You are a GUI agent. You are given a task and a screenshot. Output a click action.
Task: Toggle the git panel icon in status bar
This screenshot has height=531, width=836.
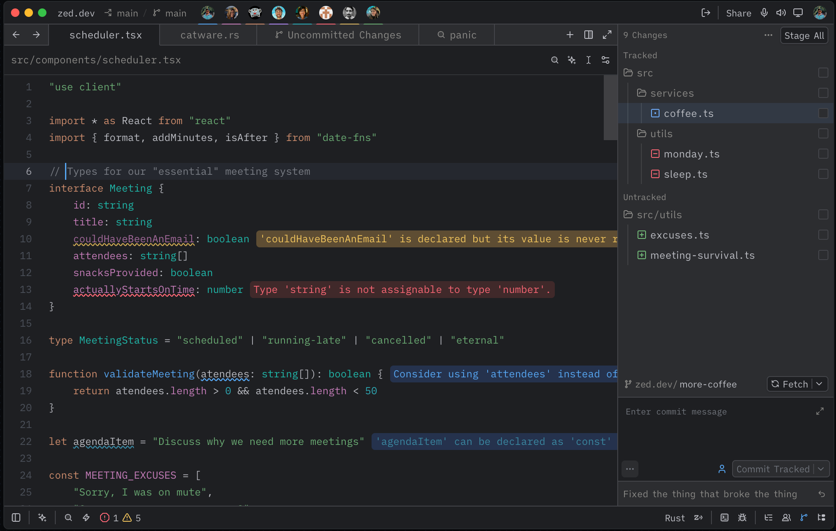tap(804, 517)
